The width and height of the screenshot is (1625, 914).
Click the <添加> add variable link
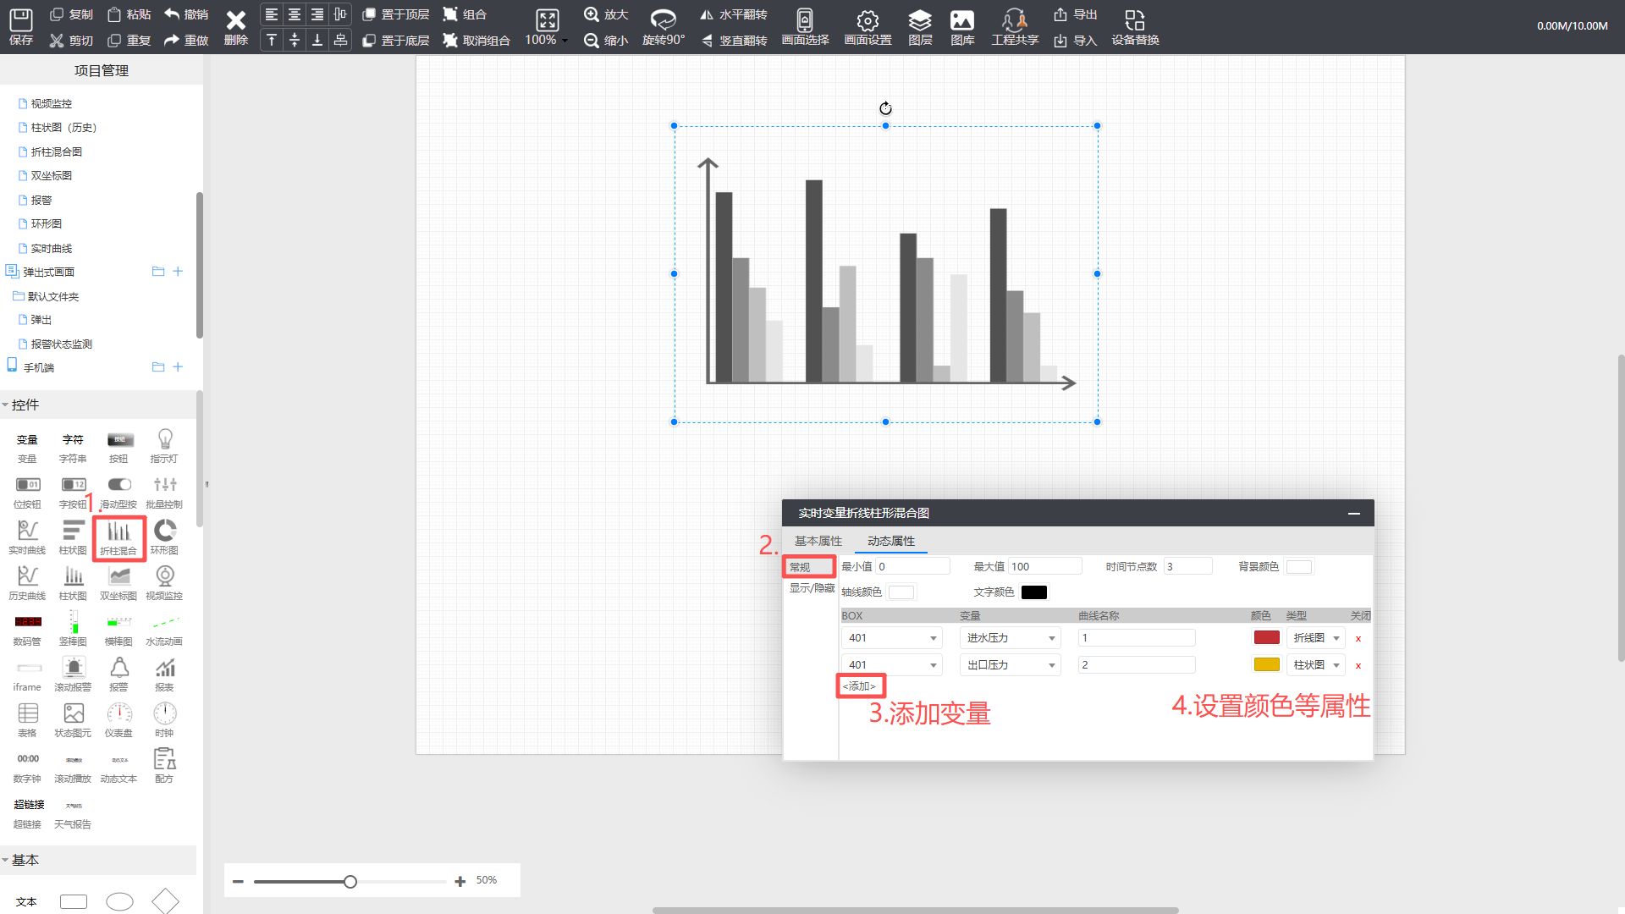859,686
